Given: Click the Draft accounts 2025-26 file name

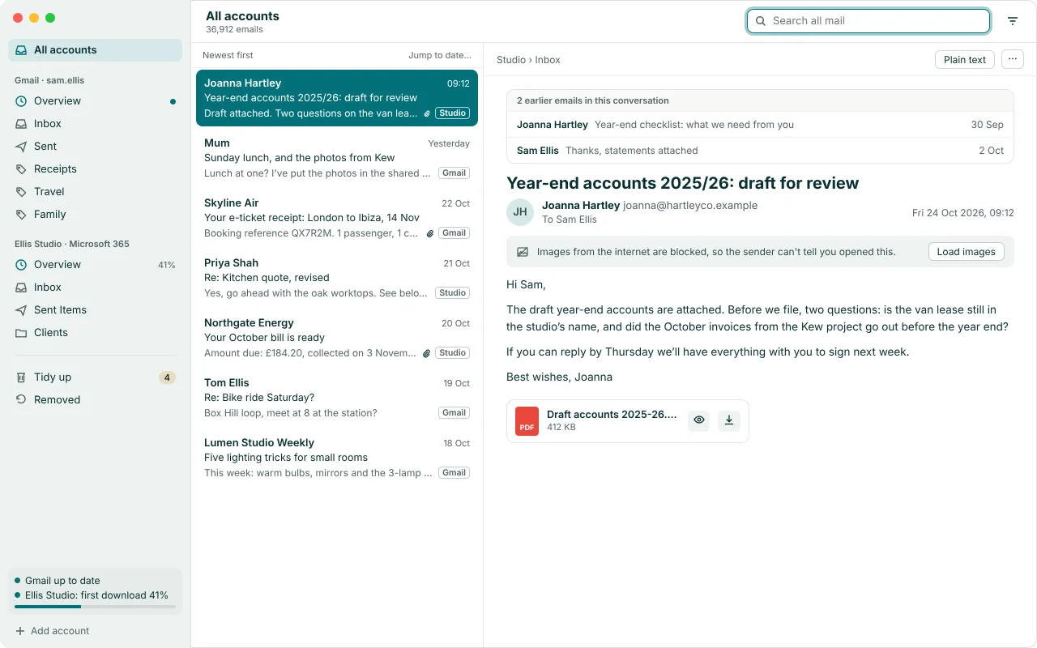Looking at the screenshot, I should 612,414.
